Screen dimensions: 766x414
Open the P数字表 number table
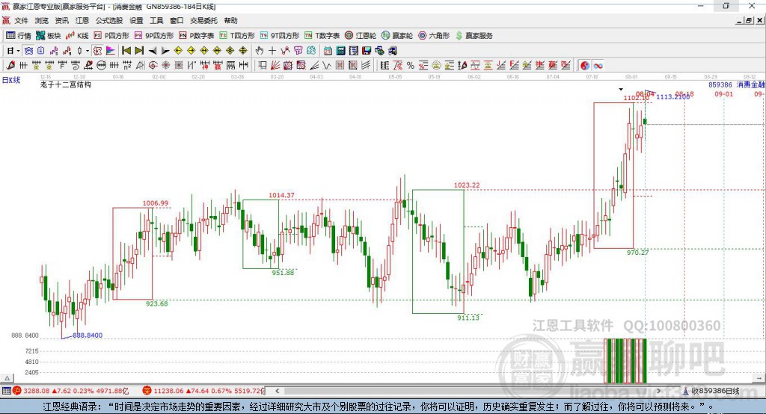pyautogui.click(x=197, y=36)
